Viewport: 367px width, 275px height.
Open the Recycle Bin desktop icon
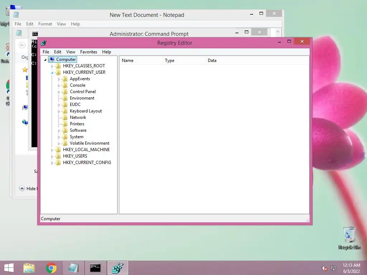coord(349,238)
